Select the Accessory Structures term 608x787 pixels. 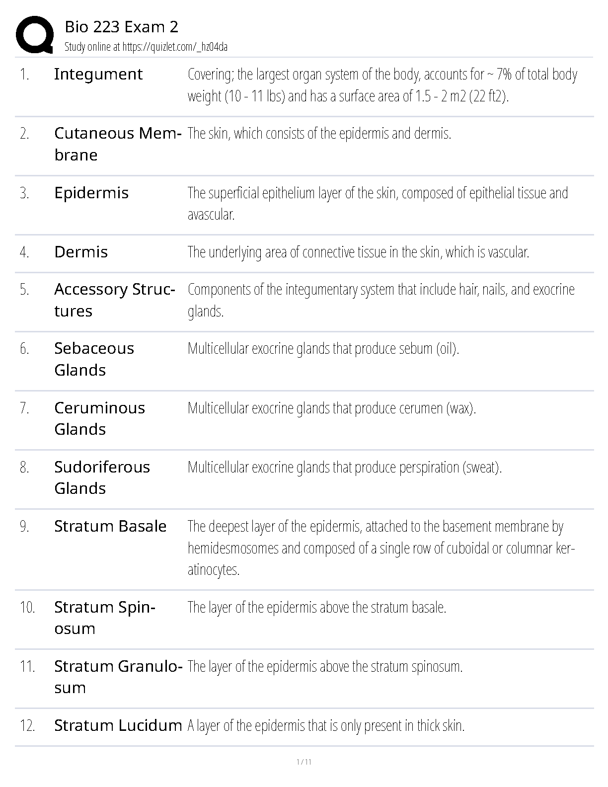point(114,300)
